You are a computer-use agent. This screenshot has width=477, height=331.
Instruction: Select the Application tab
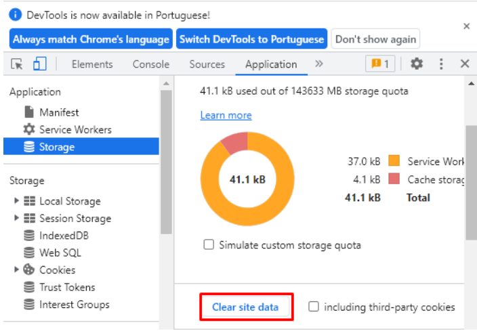271,64
